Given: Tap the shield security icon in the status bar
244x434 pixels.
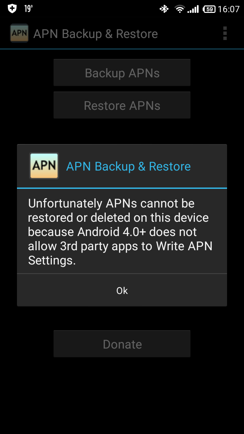Looking at the screenshot, I should point(12,8).
